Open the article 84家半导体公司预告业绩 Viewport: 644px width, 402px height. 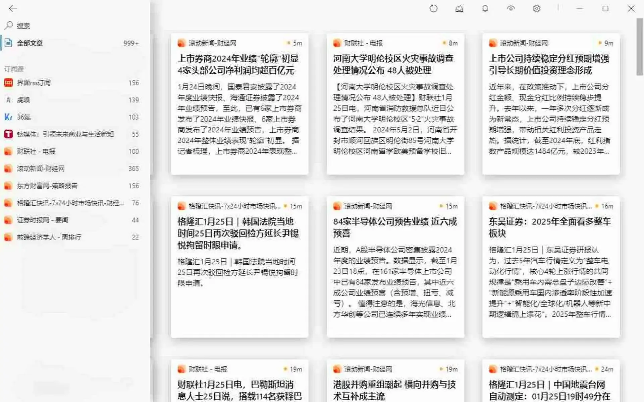tap(395, 227)
